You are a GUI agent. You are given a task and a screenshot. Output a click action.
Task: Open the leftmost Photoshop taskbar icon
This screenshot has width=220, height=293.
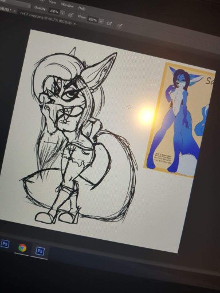(5, 244)
